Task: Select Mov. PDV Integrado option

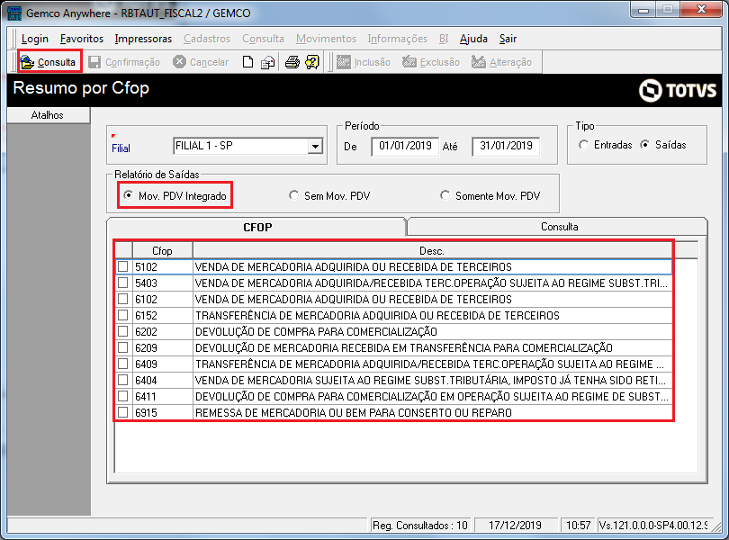Action: (x=128, y=195)
